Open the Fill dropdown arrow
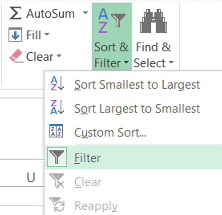Screen dimensions: 222x215 tap(47, 34)
